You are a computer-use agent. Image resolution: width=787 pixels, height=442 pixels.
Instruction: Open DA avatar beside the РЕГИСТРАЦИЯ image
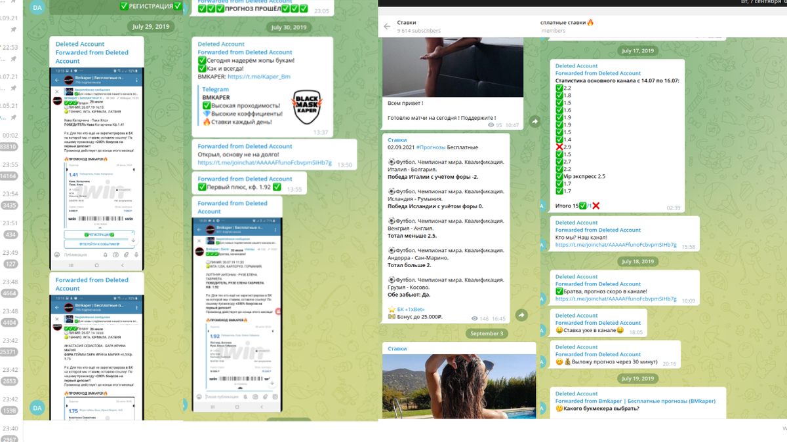click(x=37, y=8)
